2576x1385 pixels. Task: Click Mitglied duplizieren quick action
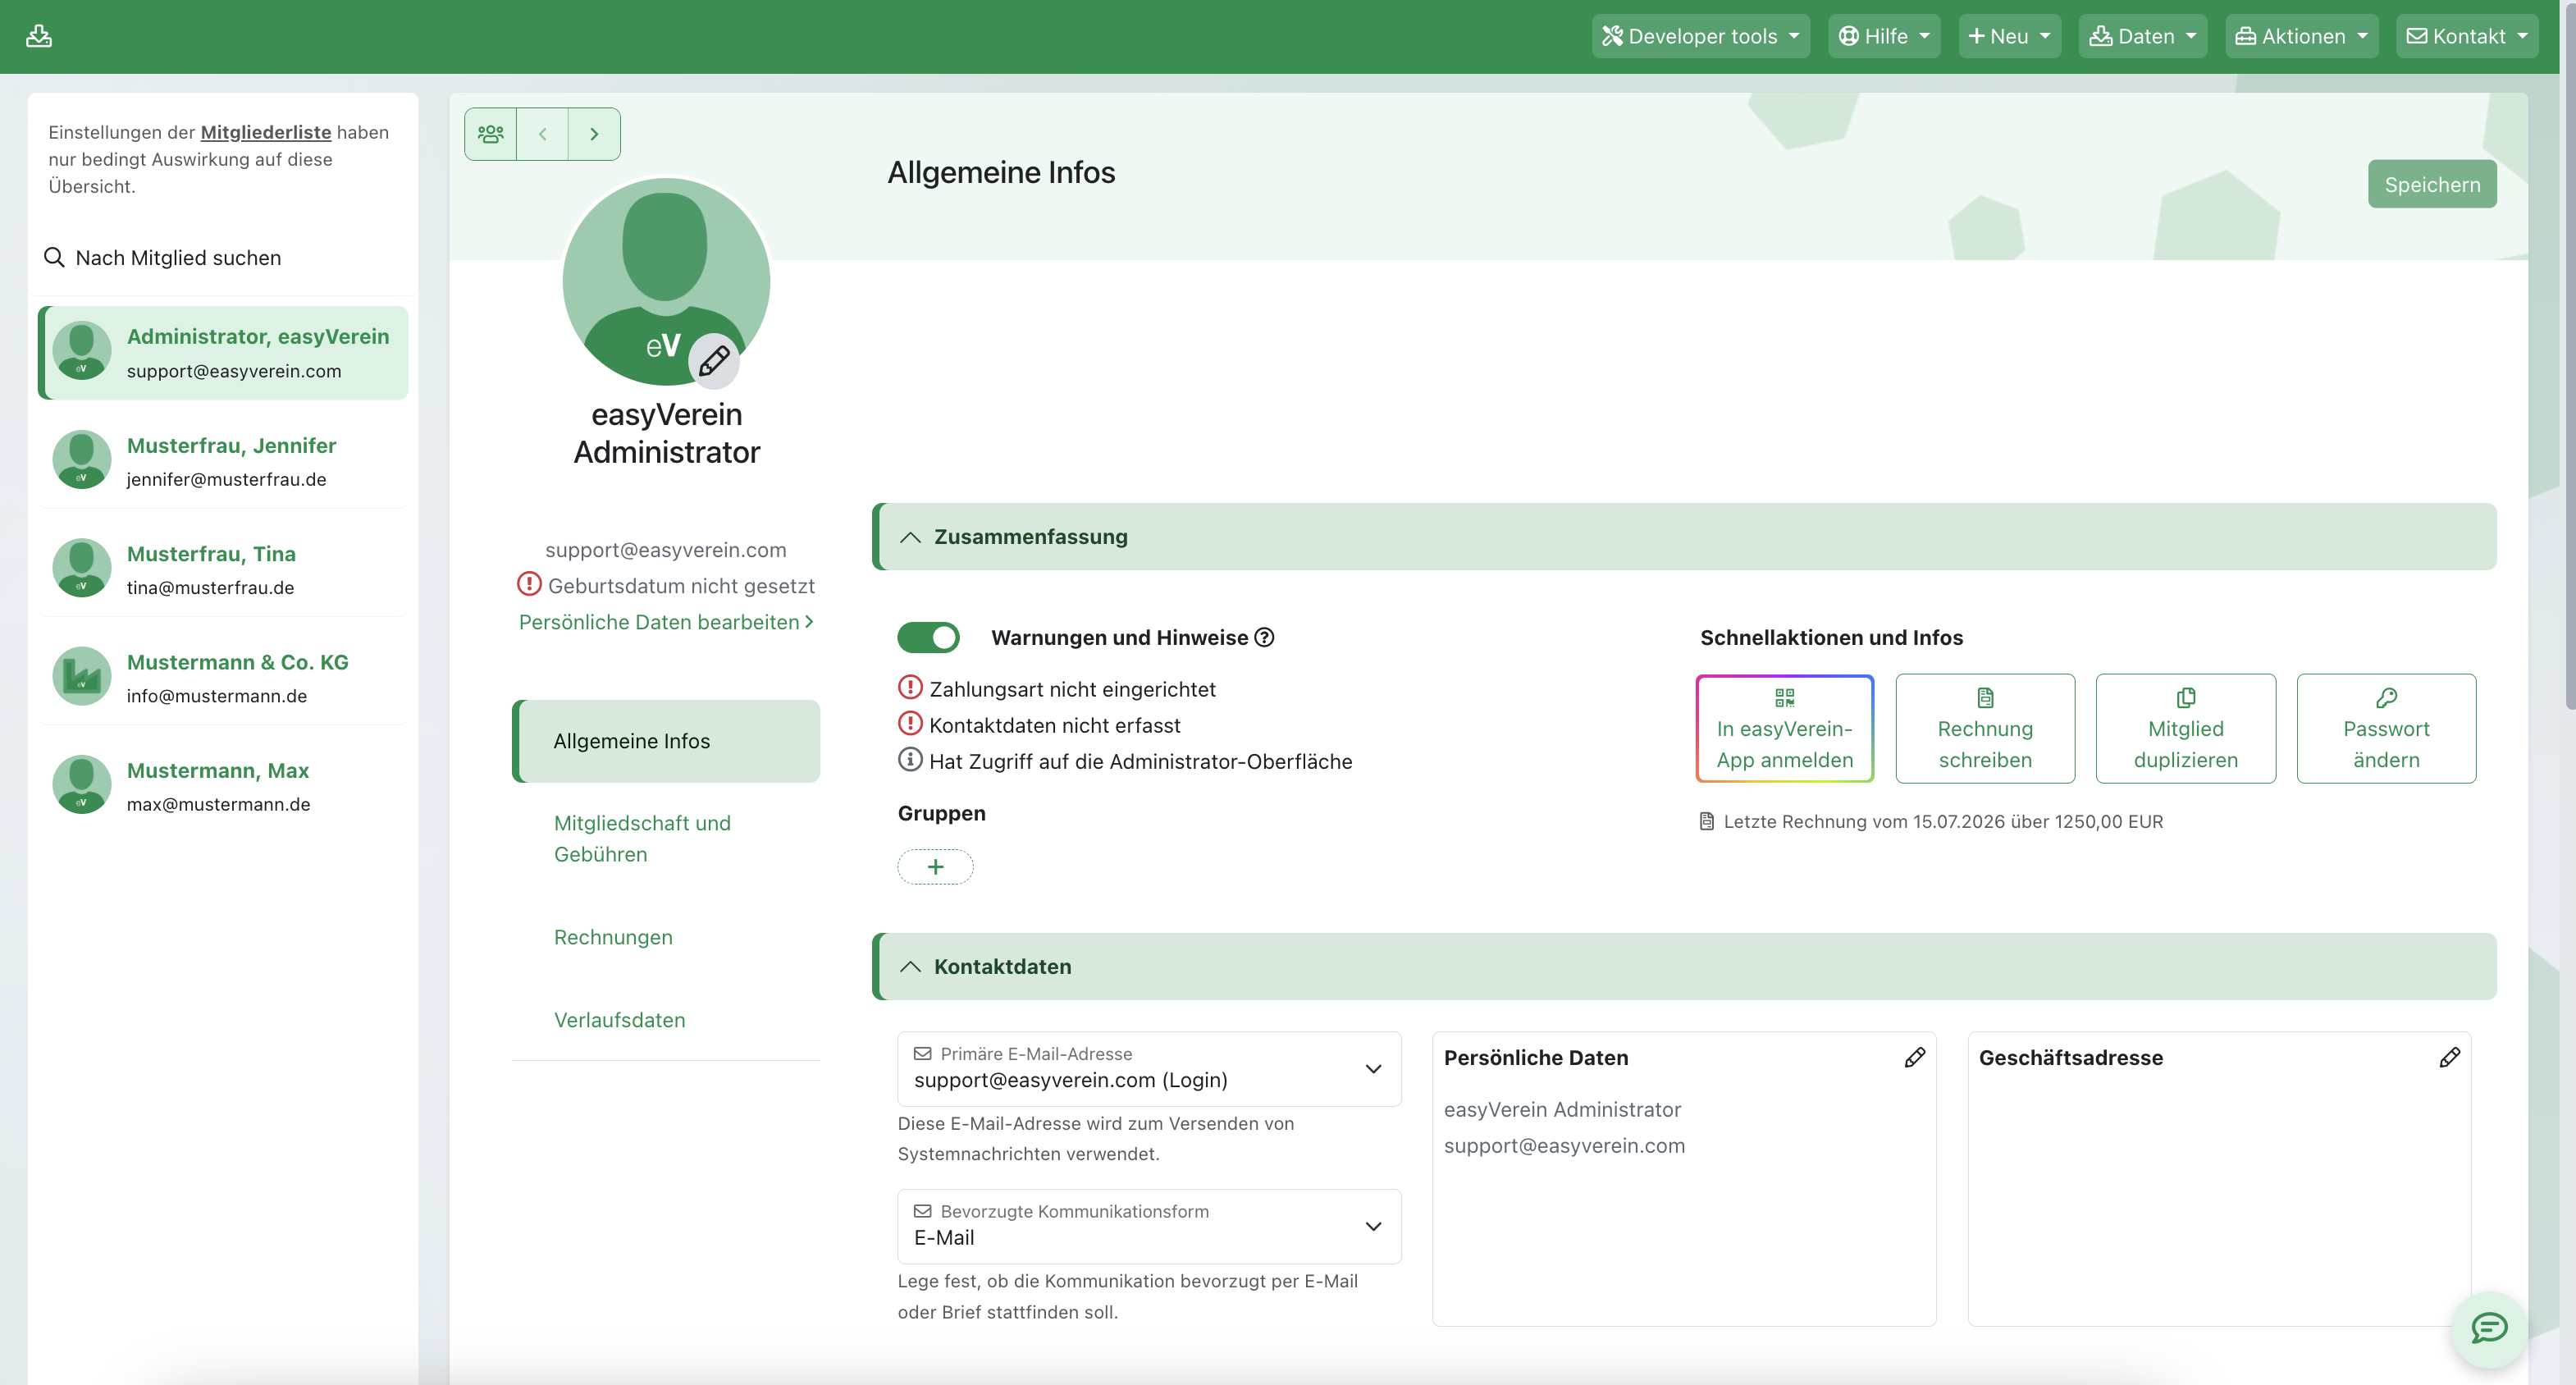point(2186,728)
